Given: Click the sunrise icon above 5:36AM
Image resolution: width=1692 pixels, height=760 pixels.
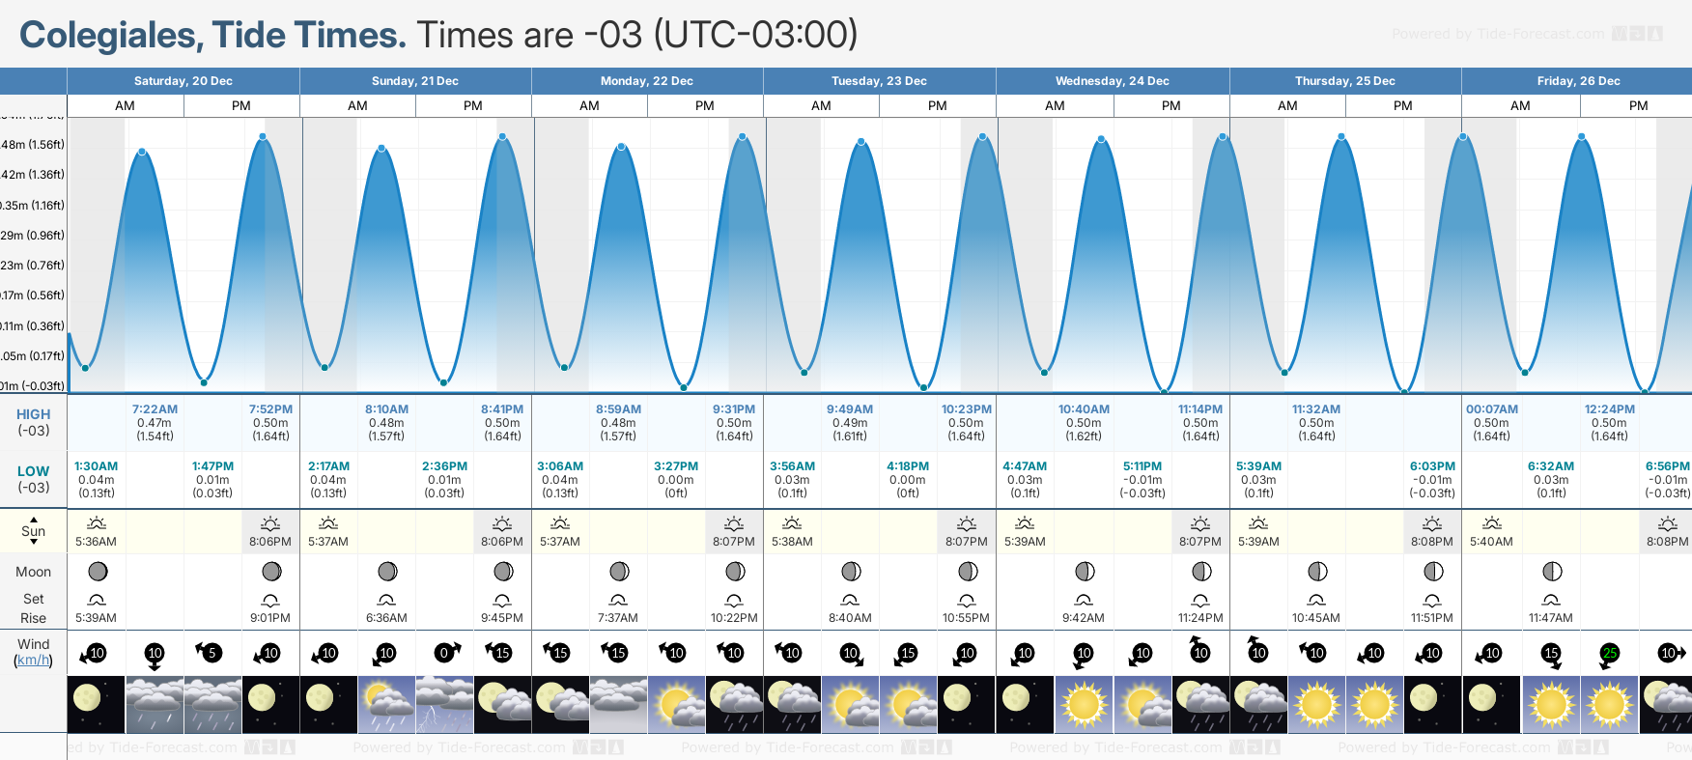Looking at the screenshot, I should (96, 523).
